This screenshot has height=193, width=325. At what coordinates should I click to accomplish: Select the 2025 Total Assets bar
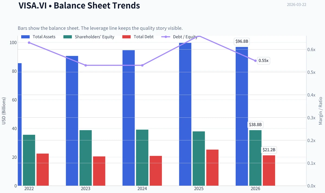(185, 114)
